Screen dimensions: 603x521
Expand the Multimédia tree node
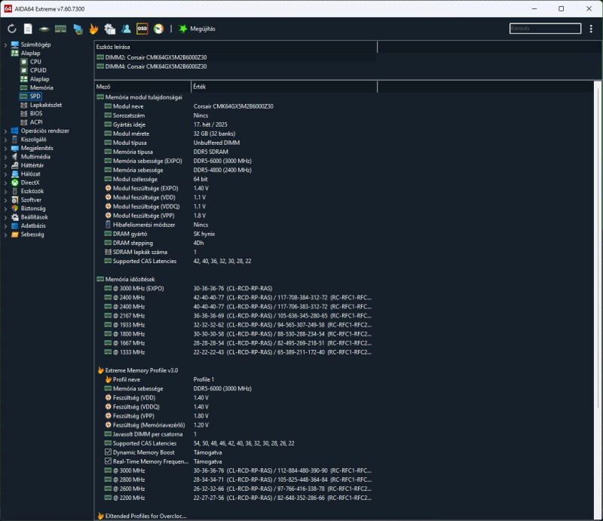(x=5, y=157)
